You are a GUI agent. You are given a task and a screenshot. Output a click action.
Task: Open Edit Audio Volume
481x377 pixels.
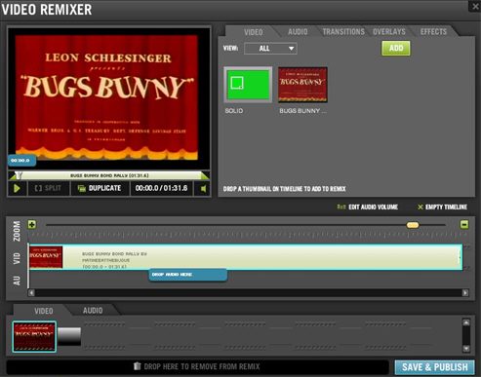point(368,207)
